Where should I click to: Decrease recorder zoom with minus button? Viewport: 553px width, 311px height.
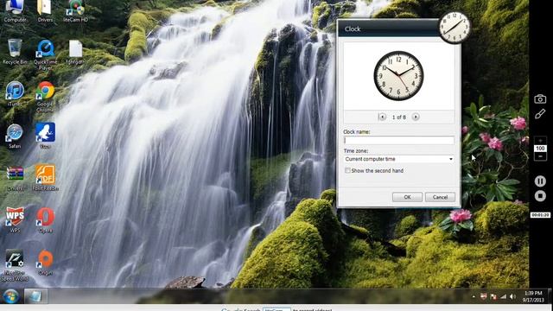pos(540,156)
